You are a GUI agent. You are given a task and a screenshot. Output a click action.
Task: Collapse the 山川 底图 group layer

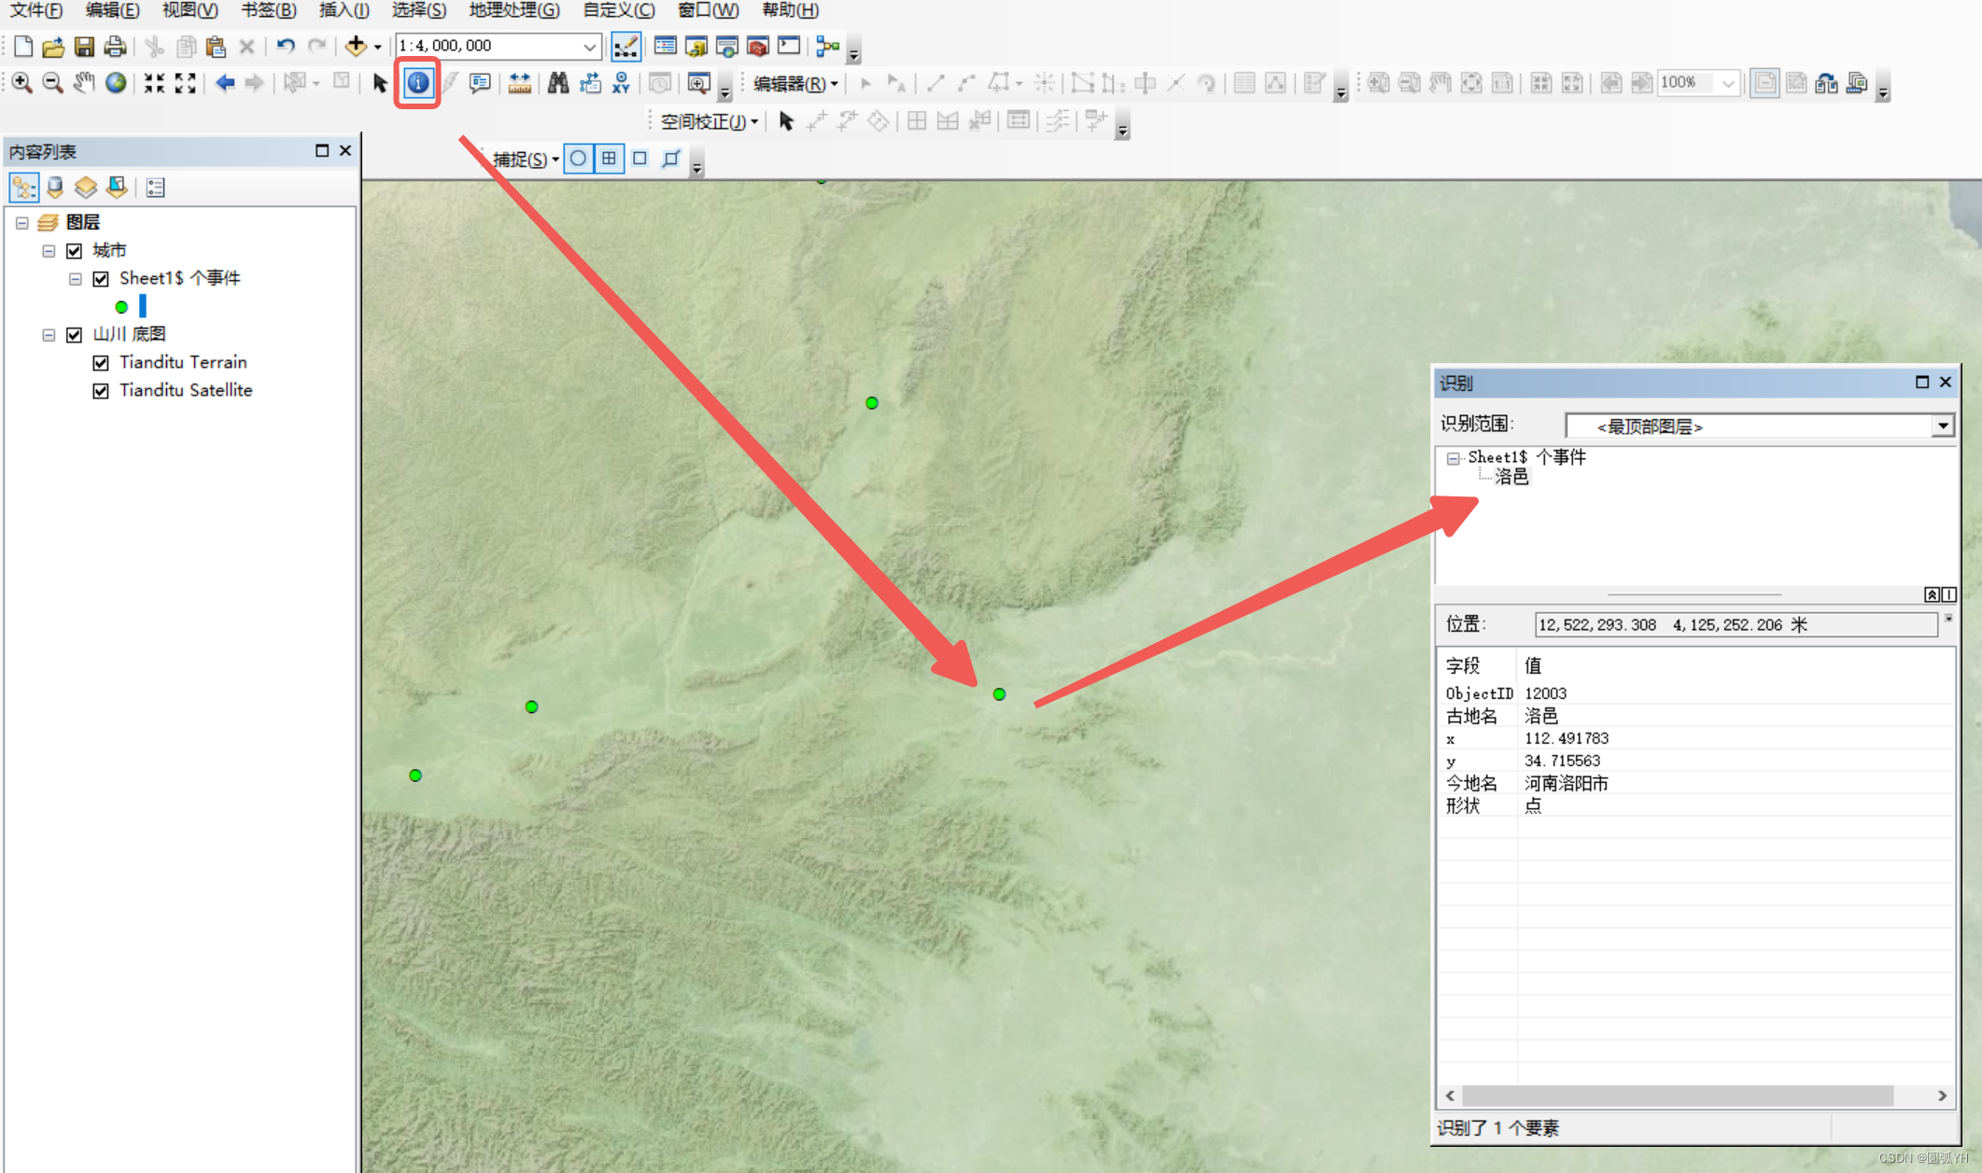pyautogui.click(x=49, y=334)
